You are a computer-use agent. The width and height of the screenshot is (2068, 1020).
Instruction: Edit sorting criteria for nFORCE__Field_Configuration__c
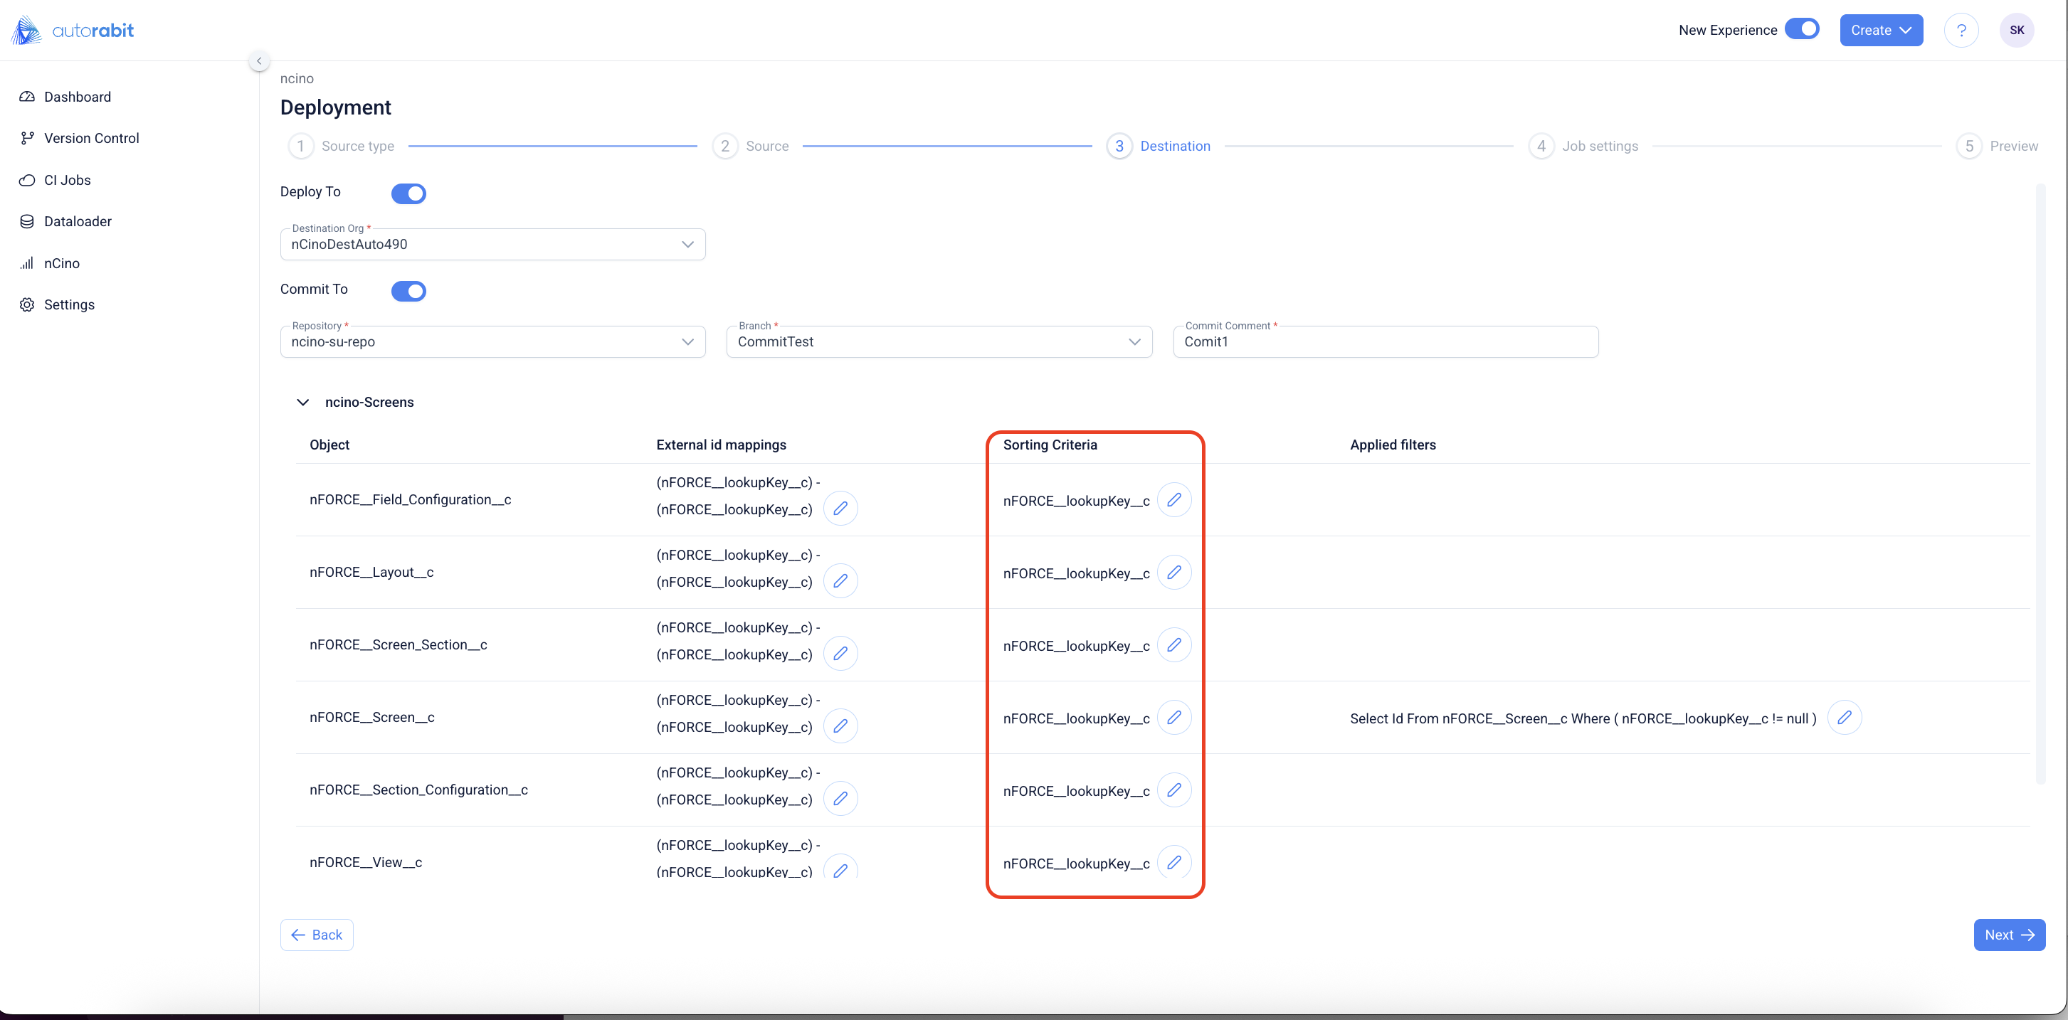tap(1173, 500)
